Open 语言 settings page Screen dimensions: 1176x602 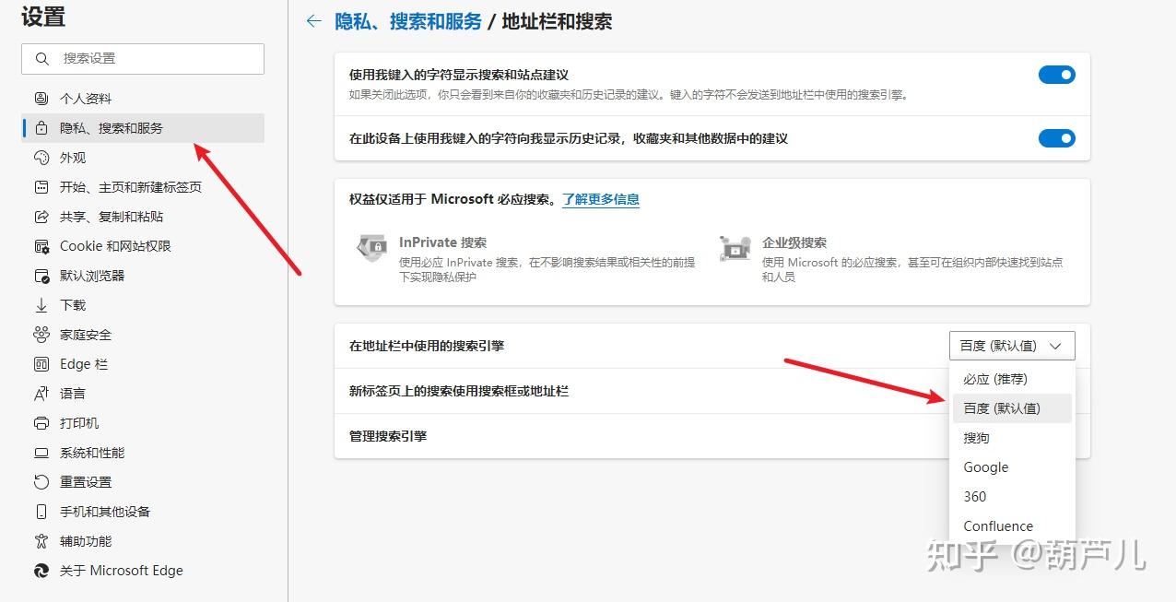point(143,394)
